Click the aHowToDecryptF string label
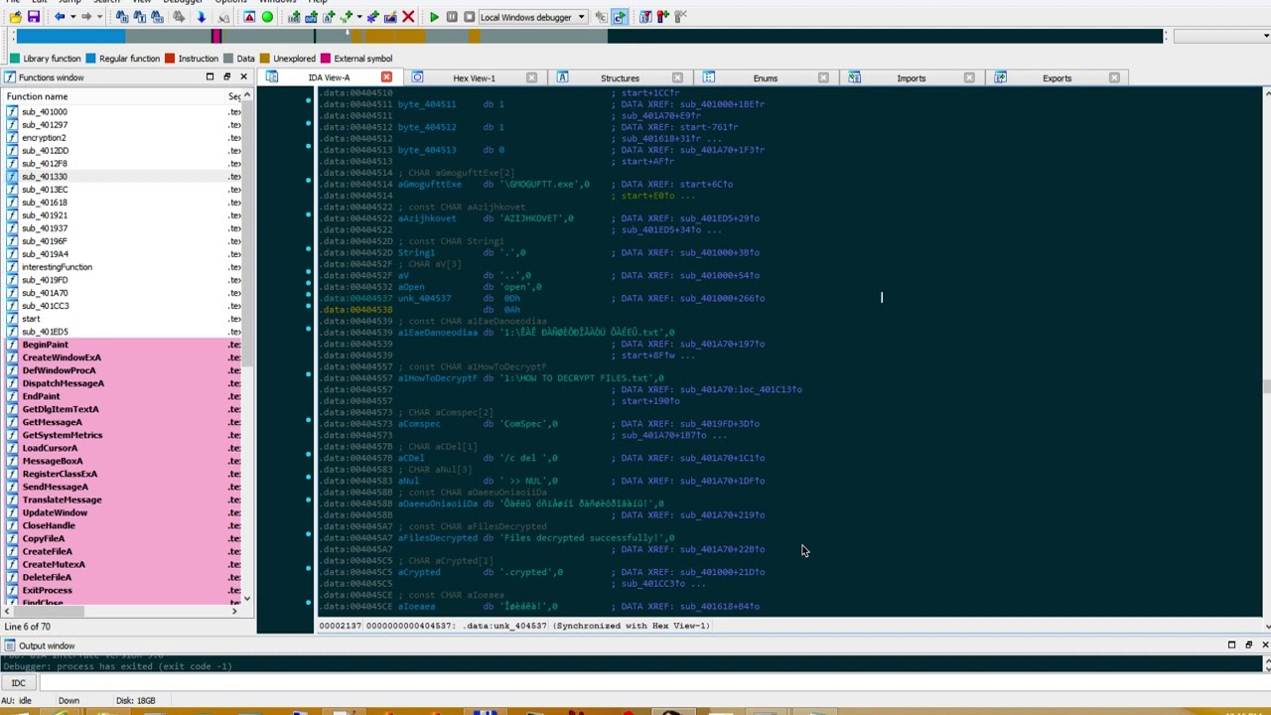This screenshot has width=1271, height=715. 438,378
